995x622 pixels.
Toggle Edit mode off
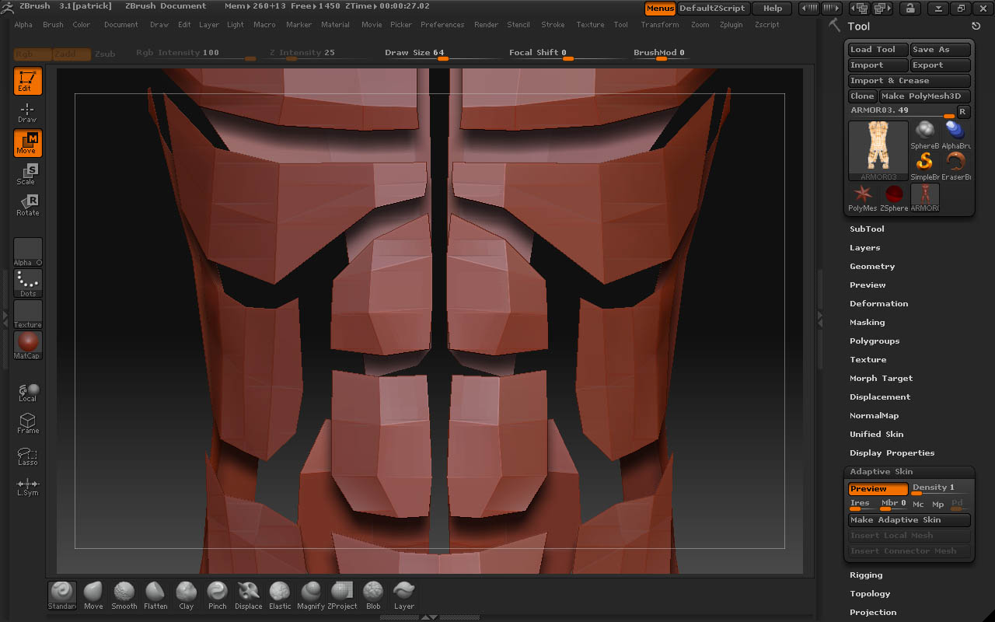(x=28, y=81)
